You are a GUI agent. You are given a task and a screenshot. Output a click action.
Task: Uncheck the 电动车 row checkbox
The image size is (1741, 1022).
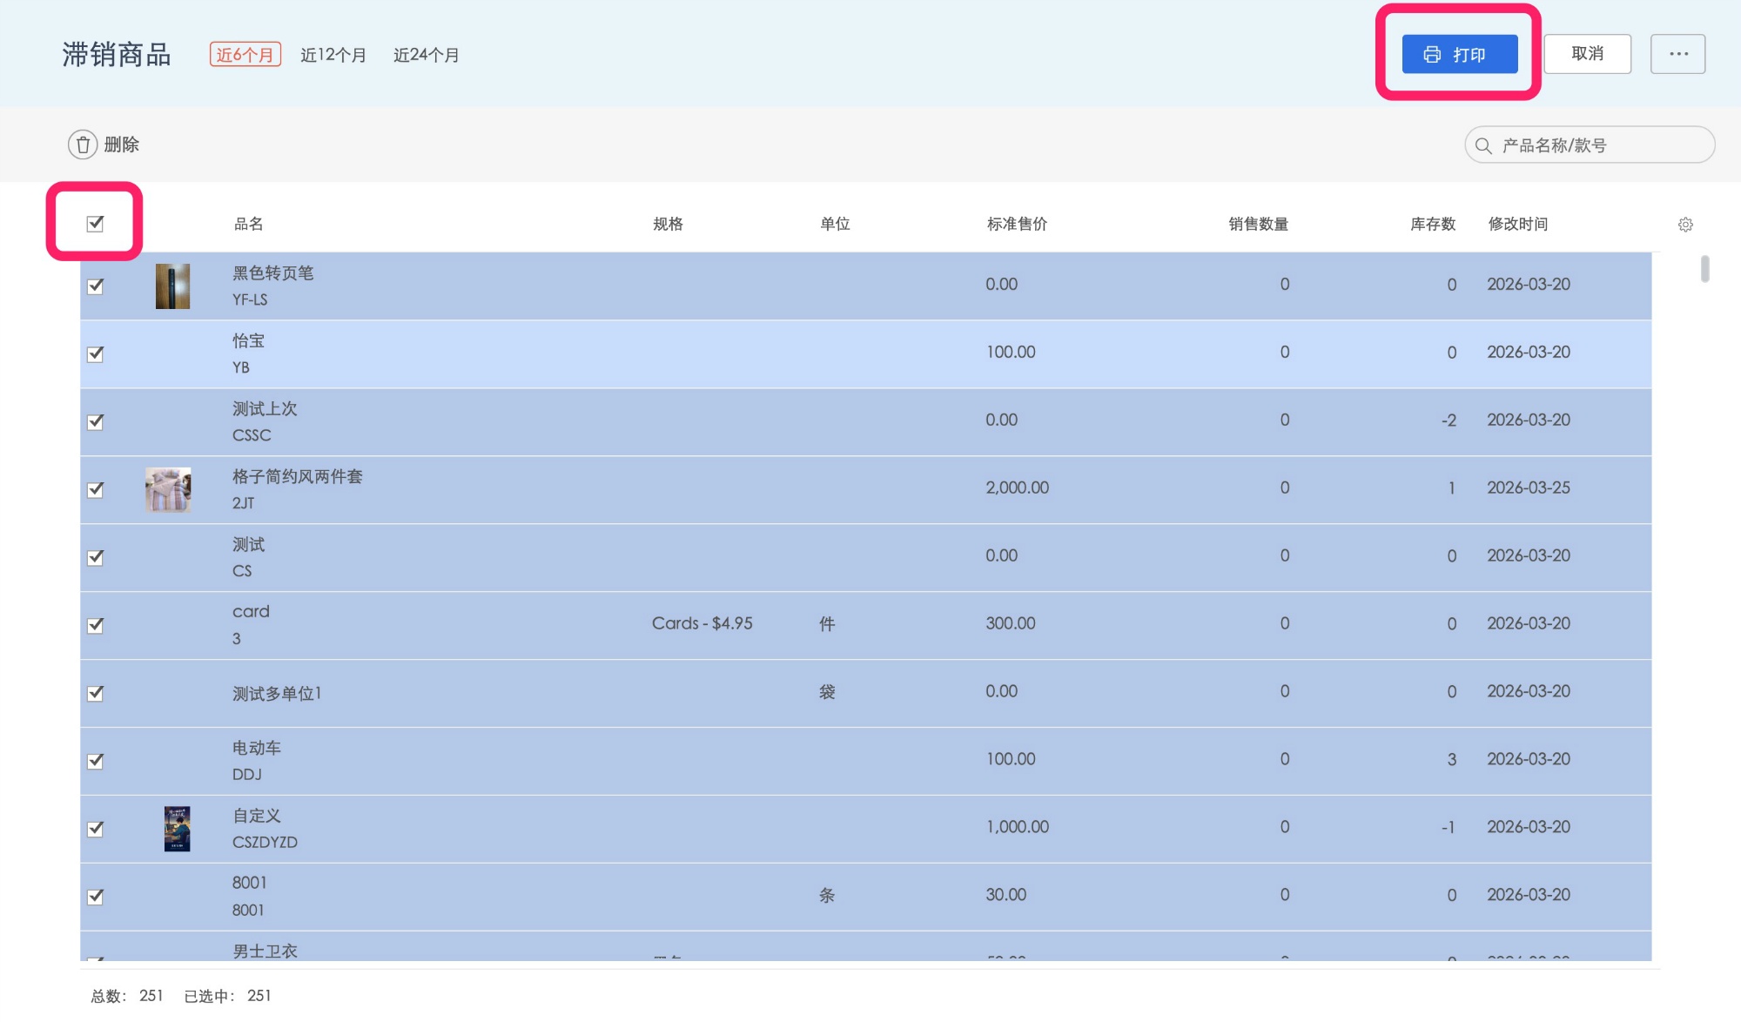(x=96, y=761)
